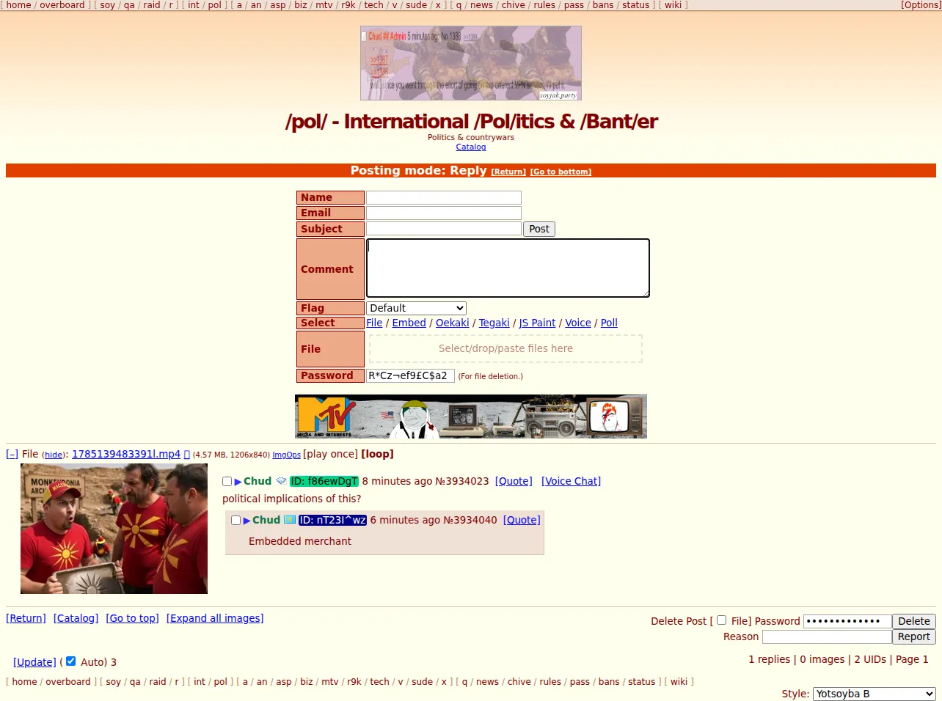The width and height of the screenshot is (942, 701).
Task: Open the chive link in bottom navigation
Action: tap(519, 682)
